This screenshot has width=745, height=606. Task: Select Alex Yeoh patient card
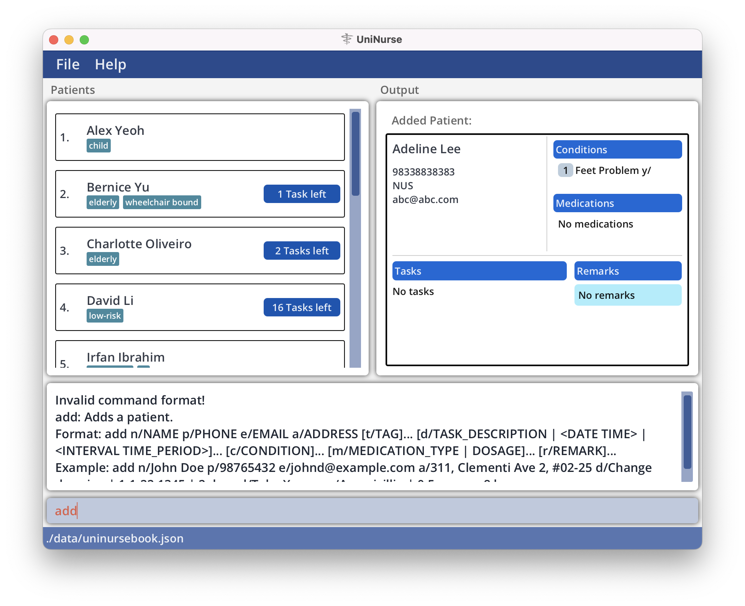click(x=200, y=137)
